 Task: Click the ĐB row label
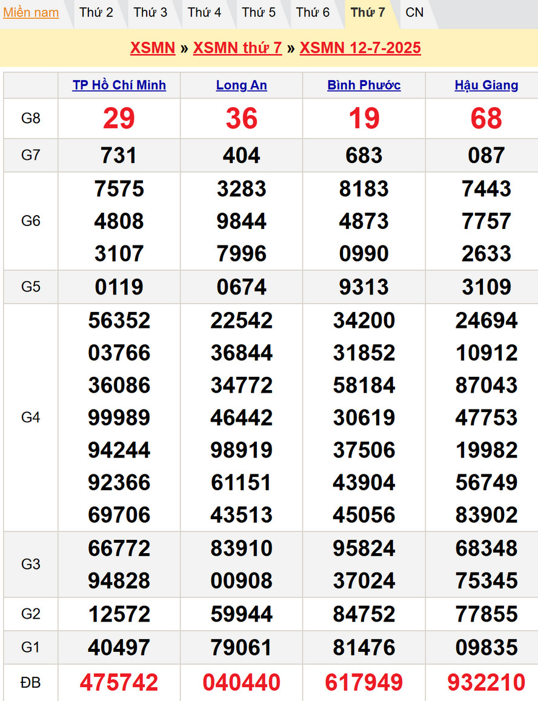point(30,683)
